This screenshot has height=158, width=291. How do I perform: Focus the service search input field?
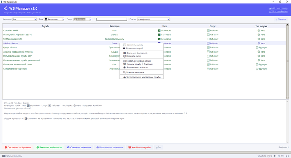click(112, 19)
